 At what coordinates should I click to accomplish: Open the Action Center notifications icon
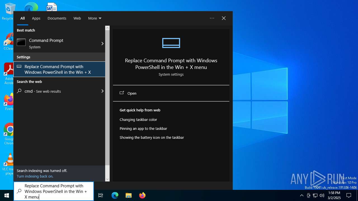pyautogui.click(x=349, y=195)
